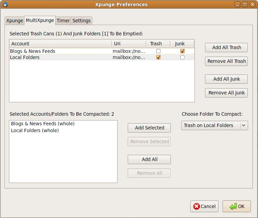Screen dimensions: 258x218
Task: Cancel the Xpunge Preferences dialog
Action: 204,206
